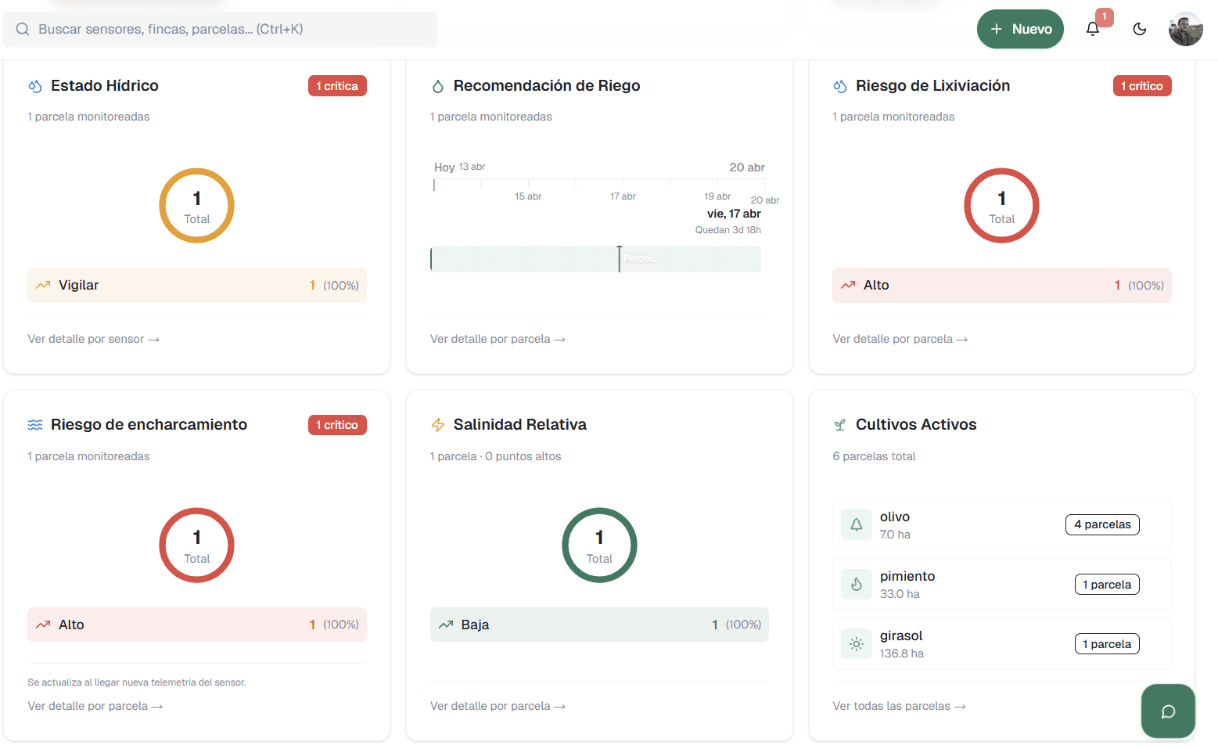1218x749 pixels.
Task: Open Ver todas las parcelas link
Action: [900, 706]
